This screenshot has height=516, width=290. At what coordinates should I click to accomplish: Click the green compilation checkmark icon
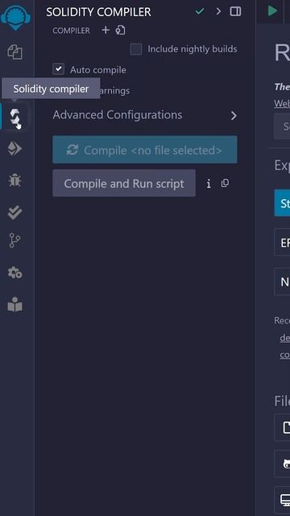pos(200,11)
